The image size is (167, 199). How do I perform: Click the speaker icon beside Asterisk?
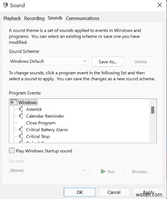coord(21,109)
